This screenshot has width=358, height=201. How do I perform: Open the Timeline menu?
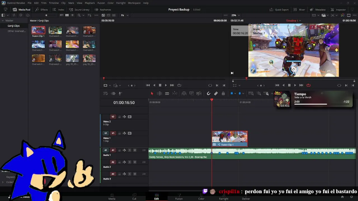tap(54, 3)
